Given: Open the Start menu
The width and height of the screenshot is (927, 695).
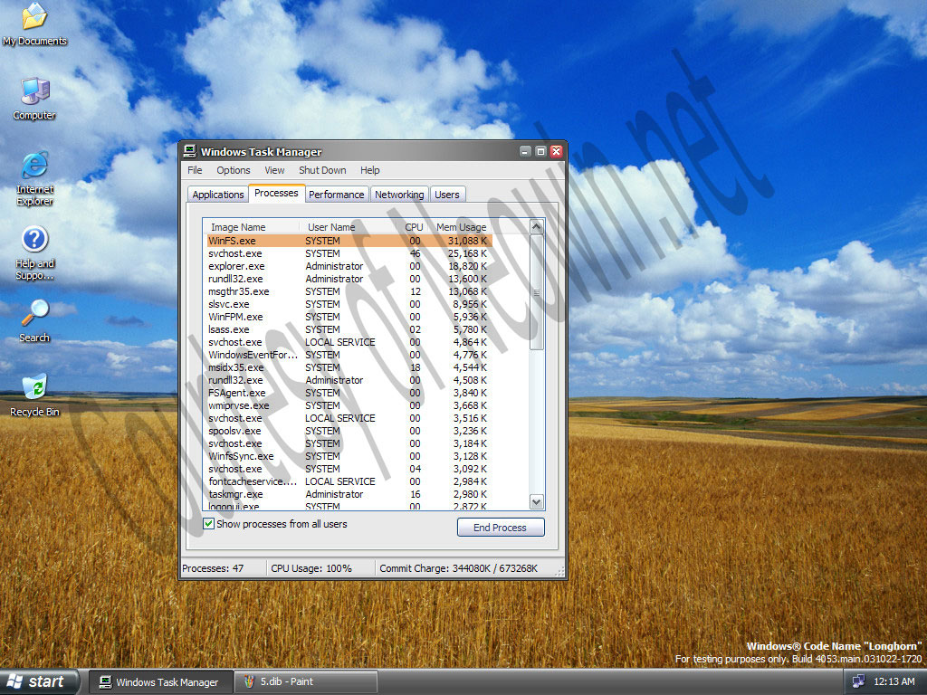Looking at the screenshot, I should [39, 681].
